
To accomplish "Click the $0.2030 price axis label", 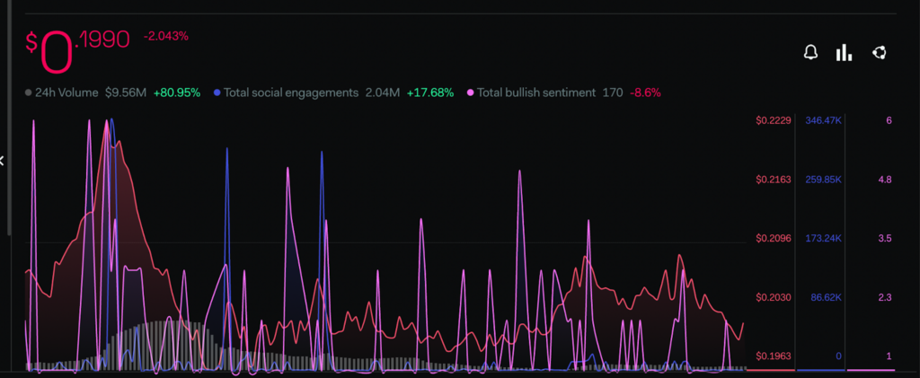I will [x=774, y=298].
